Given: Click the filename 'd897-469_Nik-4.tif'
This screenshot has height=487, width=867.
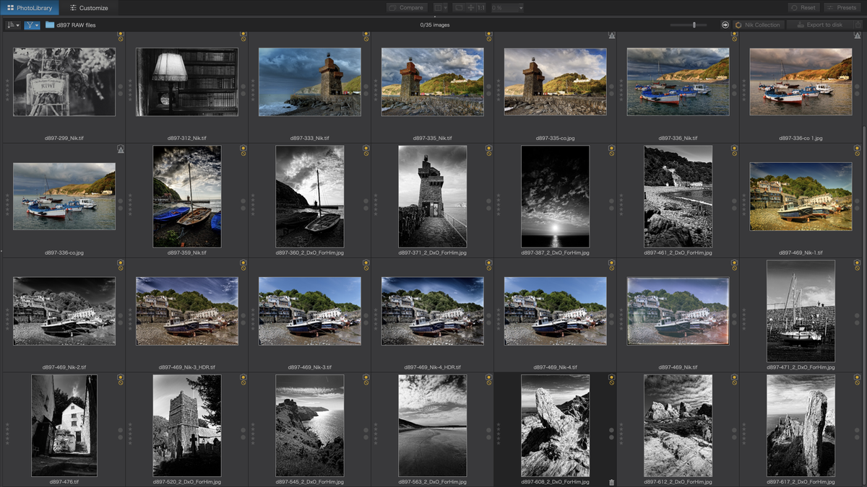Looking at the screenshot, I should [556, 367].
